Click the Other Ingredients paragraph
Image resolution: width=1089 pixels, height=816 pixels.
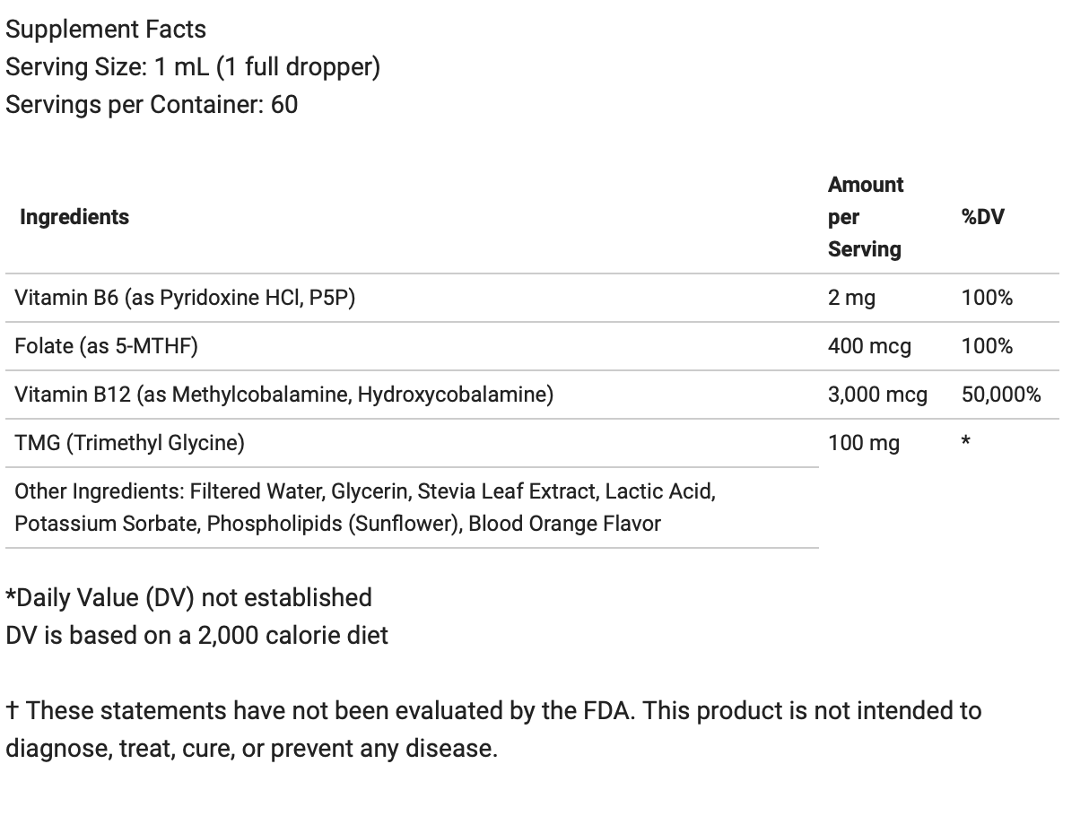pos(364,508)
